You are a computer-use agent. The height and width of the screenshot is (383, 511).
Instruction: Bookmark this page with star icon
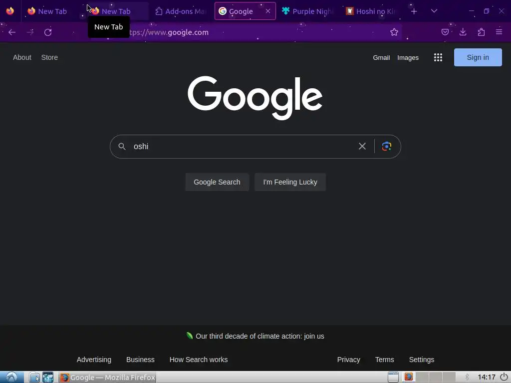point(394,32)
